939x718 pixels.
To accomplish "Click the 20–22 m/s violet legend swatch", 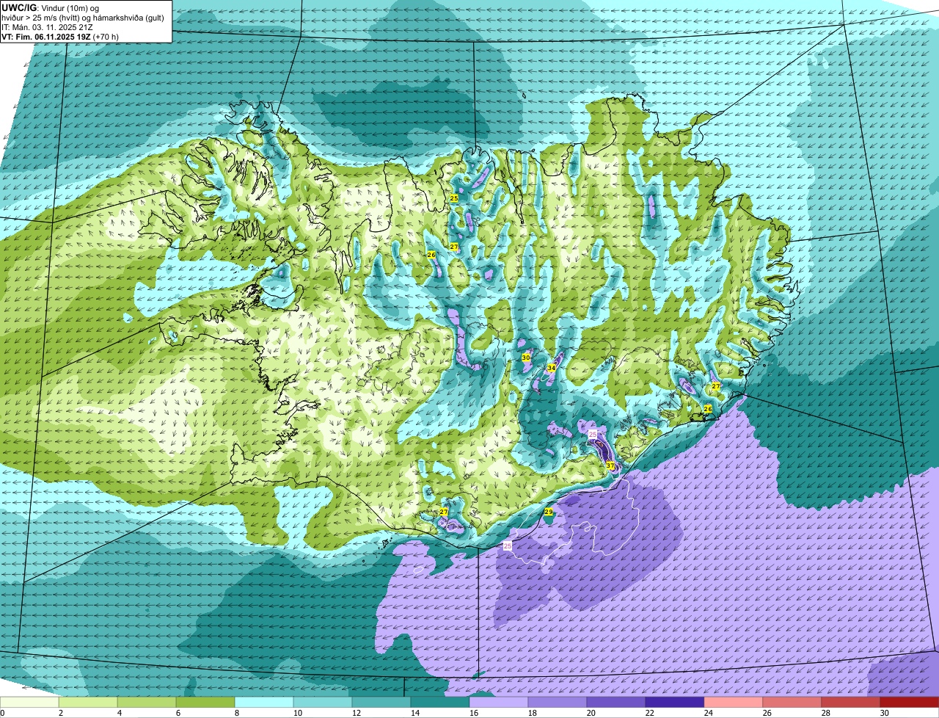I will [x=616, y=702].
